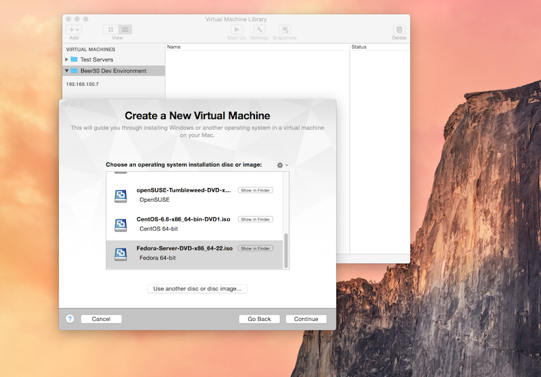Sort by the Name column header

pyautogui.click(x=258, y=47)
